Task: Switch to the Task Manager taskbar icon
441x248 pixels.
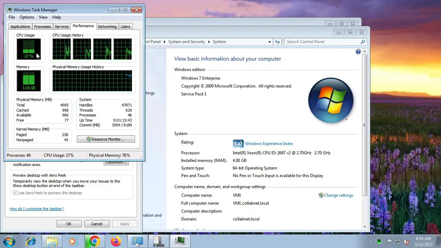Action: click(x=180, y=241)
